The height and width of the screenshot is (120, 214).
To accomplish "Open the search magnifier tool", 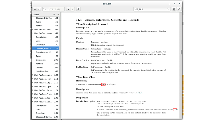I will click(x=78, y=9).
